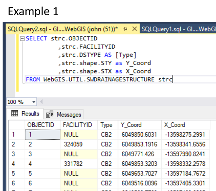This screenshot has height=191, width=216.
Task: Click Y_Coord cell 6049516.0096
Action: tap(140, 183)
